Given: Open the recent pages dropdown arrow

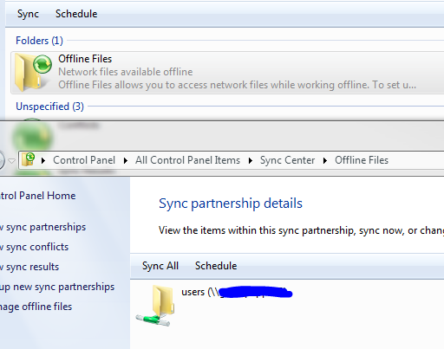Looking at the screenshot, I should [x=11, y=160].
